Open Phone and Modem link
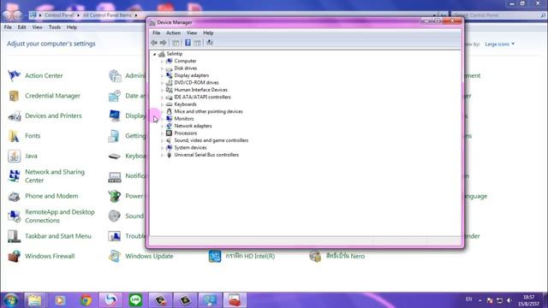This screenshot has width=548, height=308. tap(51, 196)
